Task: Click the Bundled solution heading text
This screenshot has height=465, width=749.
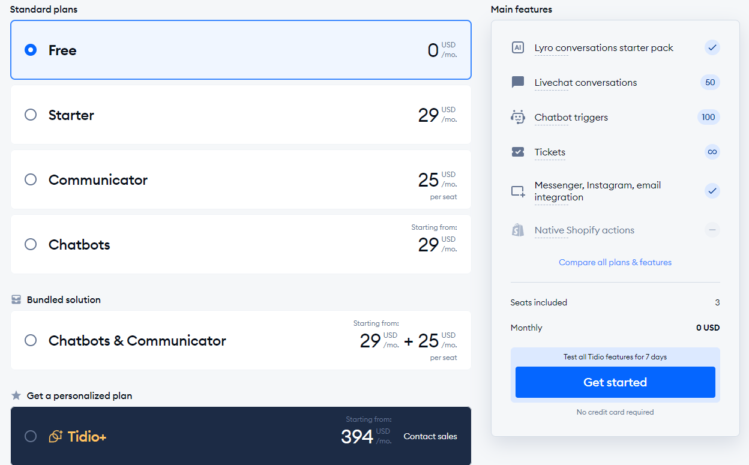Action: [x=64, y=300]
